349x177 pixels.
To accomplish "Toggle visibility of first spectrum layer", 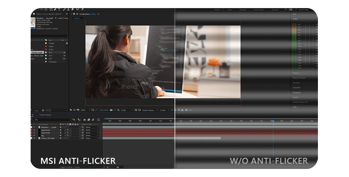I will pyautogui.click(x=61, y=130).
